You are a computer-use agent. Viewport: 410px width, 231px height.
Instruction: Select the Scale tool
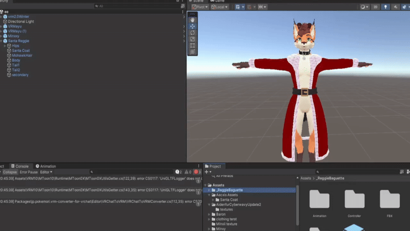pos(193,39)
